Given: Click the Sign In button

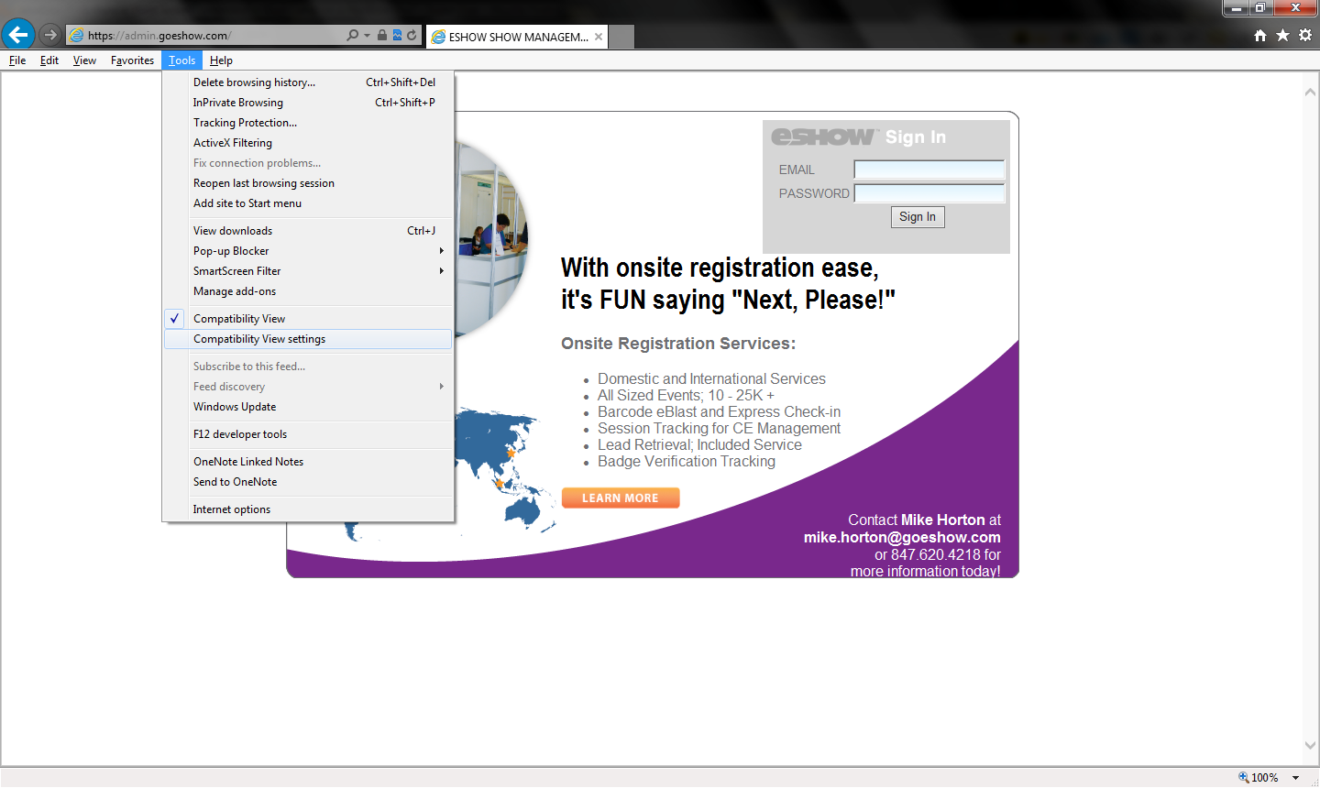Looking at the screenshot, I should tap(918, 217).
